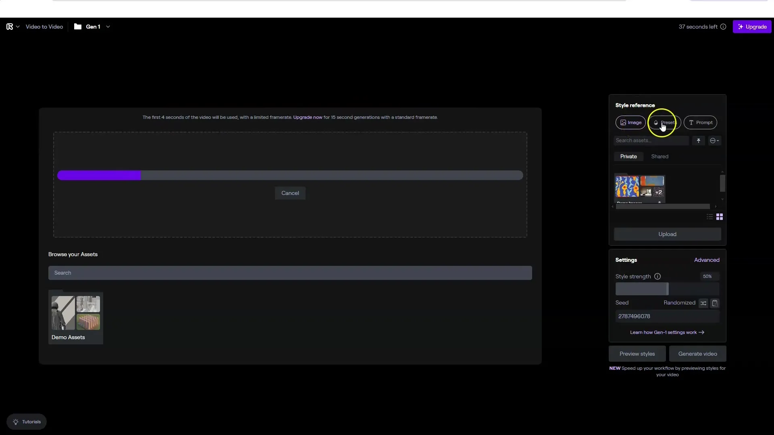Image resolution: width=774 pixels, height=435 pixels.
Task: Click the Prompt style reference icon
Action: (701, 122)
